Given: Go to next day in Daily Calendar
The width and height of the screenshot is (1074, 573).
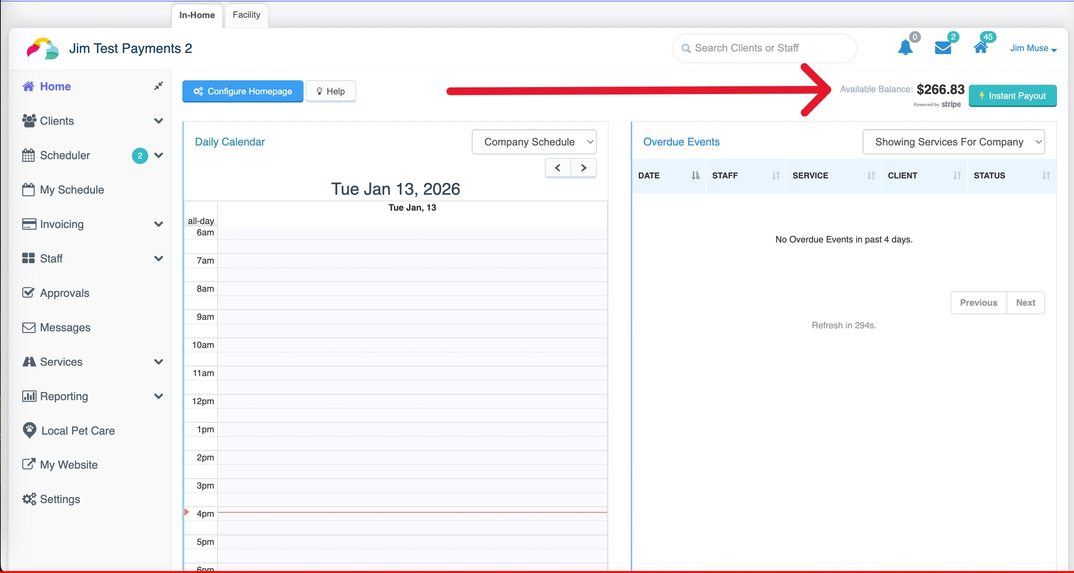Looking at the screenshot, I should pos(584,168).
